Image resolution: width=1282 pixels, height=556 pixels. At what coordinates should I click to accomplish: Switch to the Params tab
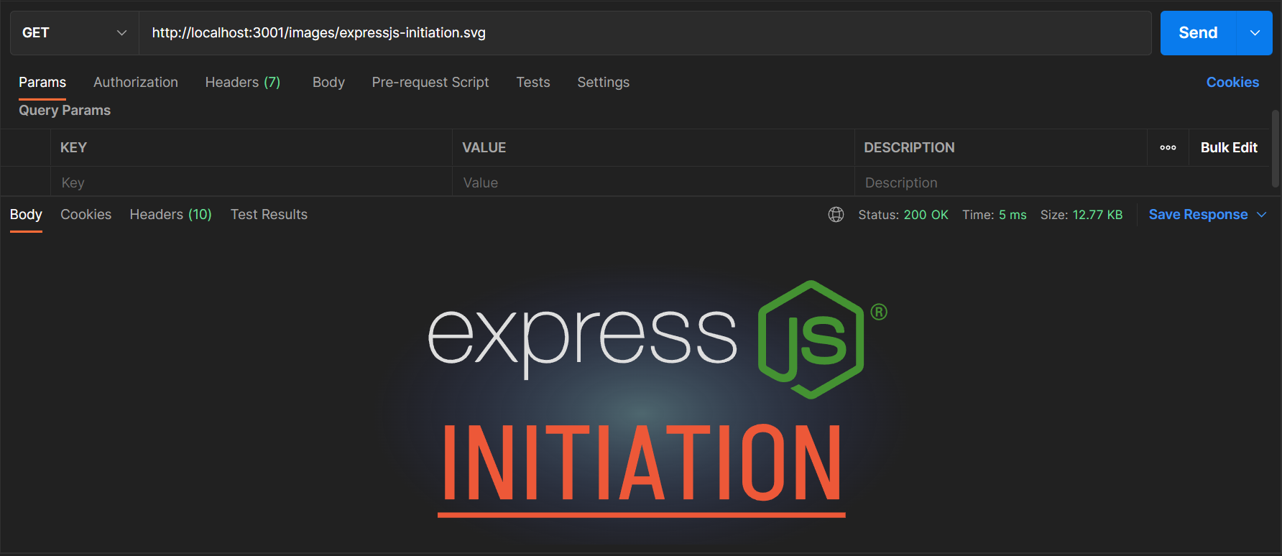[x=42, y=83]
